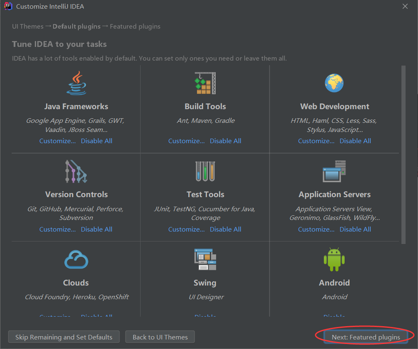
Task: Click the Swing heading
Action: point(205,283)
